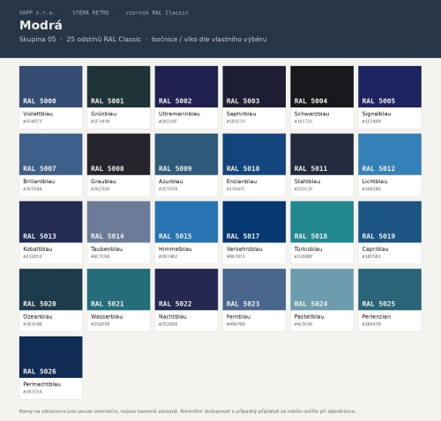Click the vzorník RAL Classic breadcrumb
The width and height of the screenshot is (441, 421).
point(157,12)
